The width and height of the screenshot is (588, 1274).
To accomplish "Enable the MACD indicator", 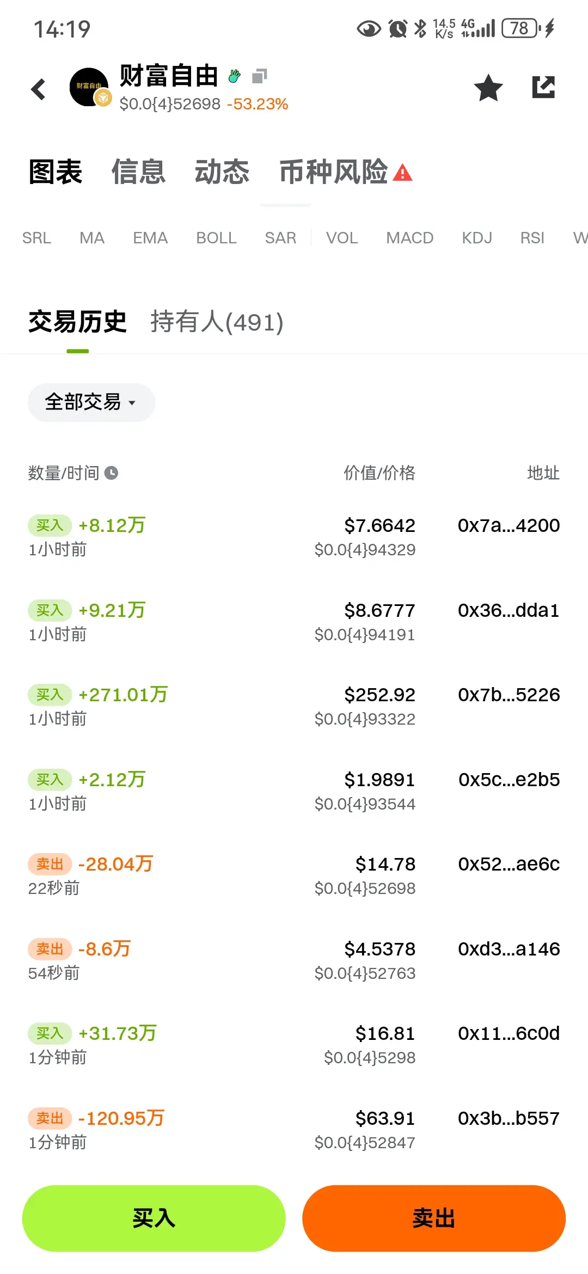I will click(409, 238).
